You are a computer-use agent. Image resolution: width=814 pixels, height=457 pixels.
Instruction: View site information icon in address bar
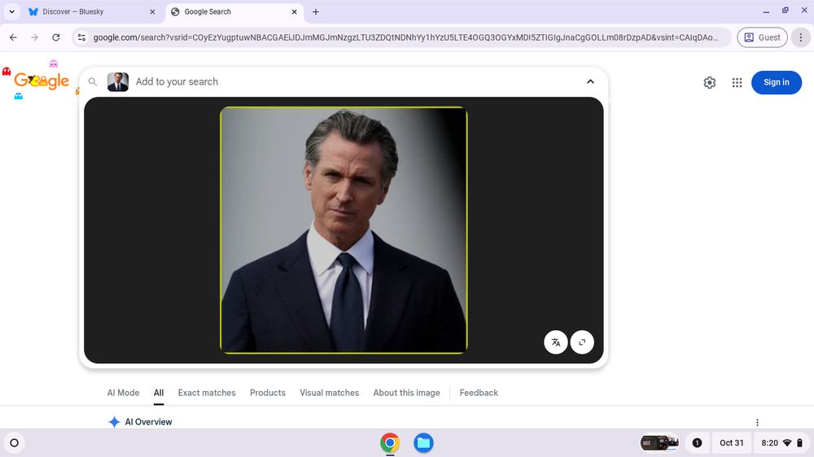81,37
